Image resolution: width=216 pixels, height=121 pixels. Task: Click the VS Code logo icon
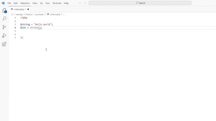click(x=3, y=3)
